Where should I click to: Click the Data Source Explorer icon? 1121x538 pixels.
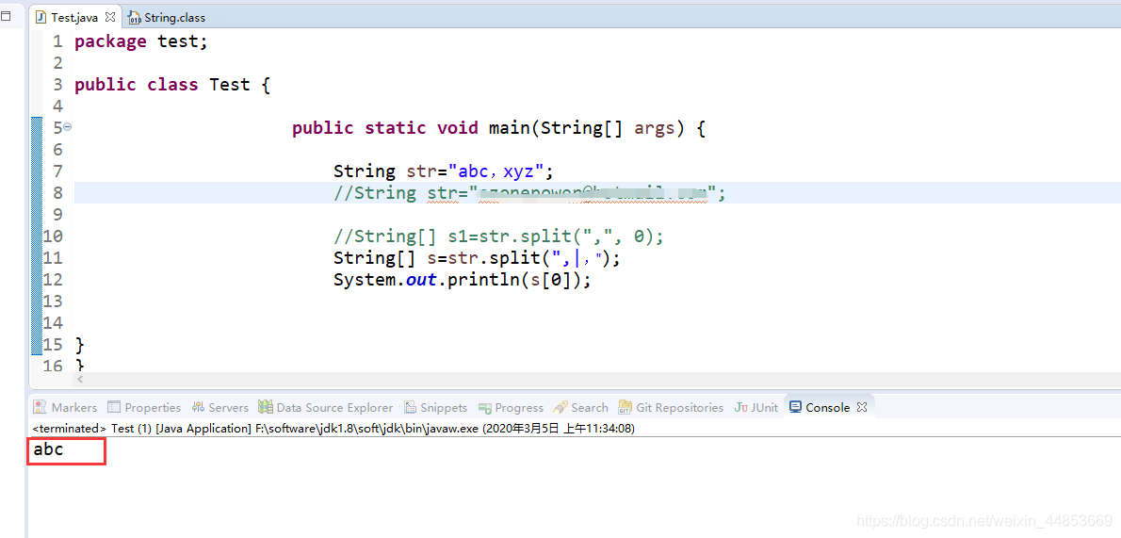coord(266,408)
